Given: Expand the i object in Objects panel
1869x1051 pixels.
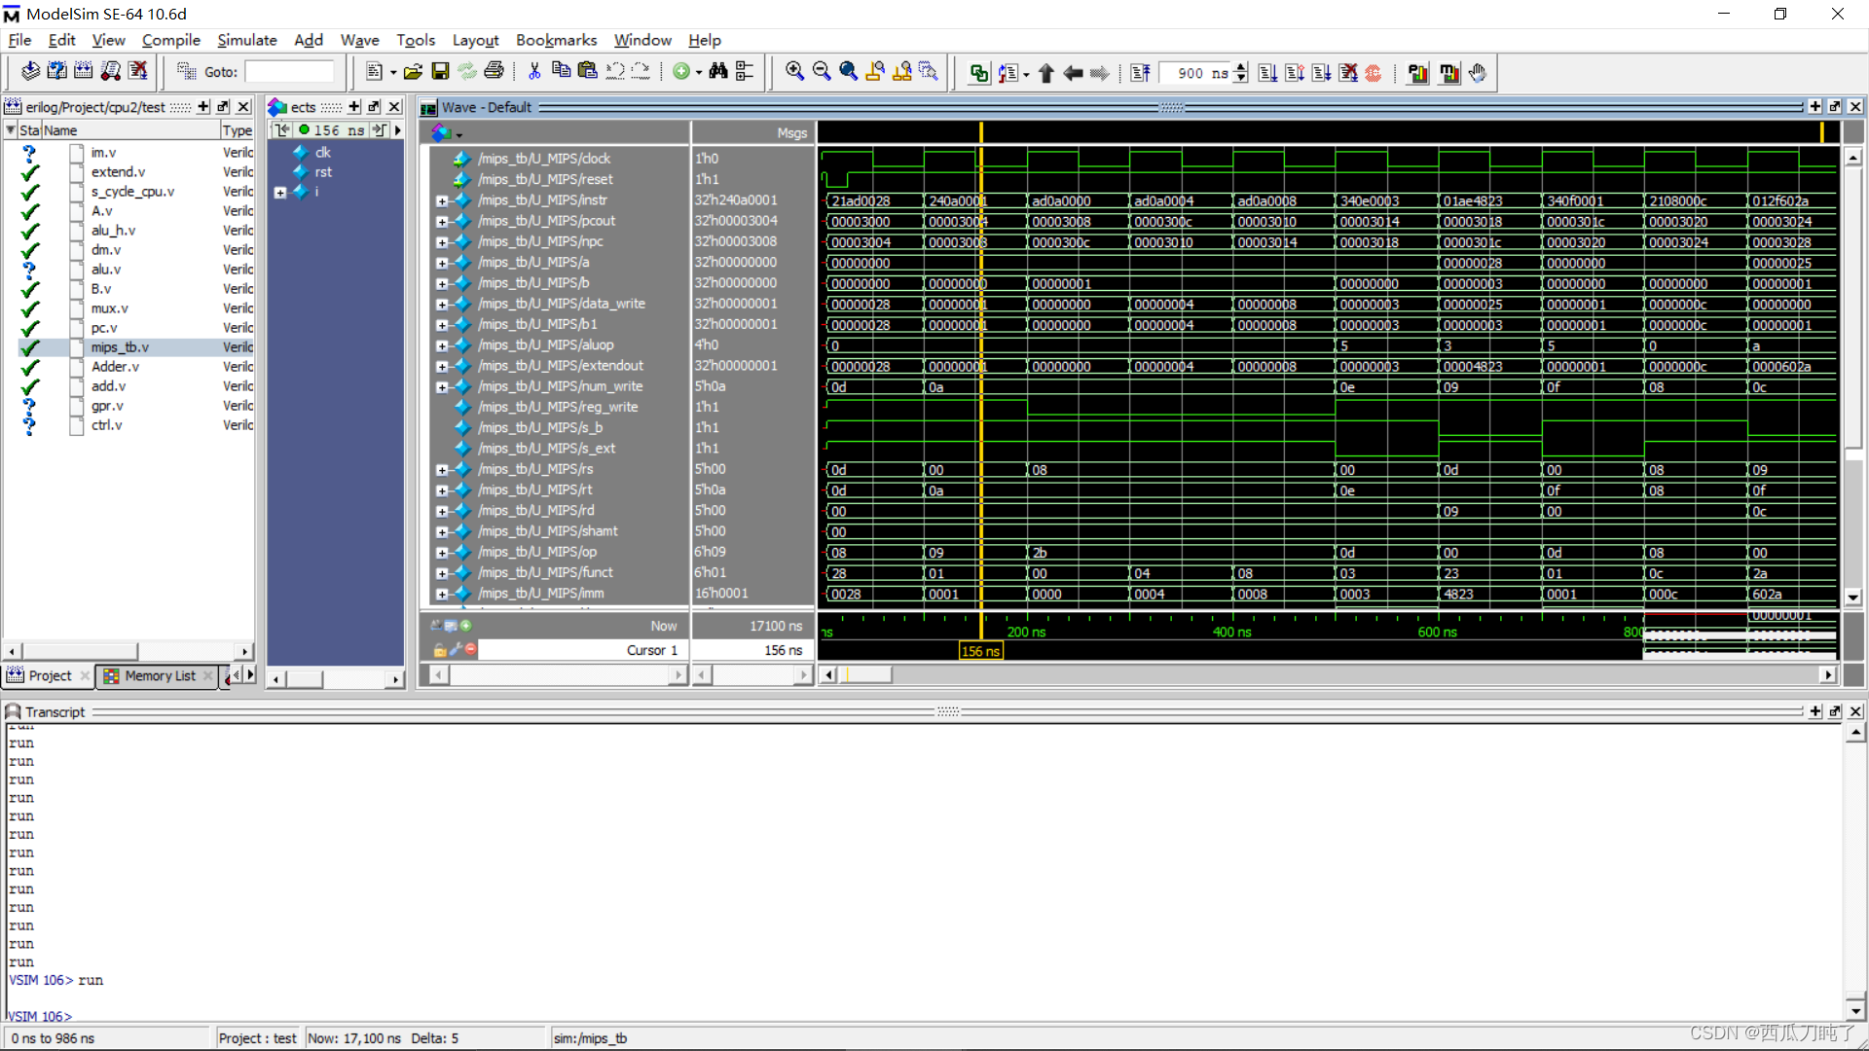Looking at the screenshot, I should tap(280, 193).
